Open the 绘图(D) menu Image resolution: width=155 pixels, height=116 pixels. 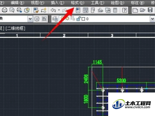[x=117, y=3]
